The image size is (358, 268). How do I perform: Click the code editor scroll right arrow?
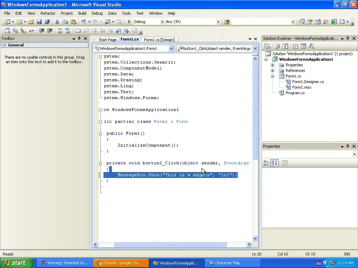coord(249,244)
